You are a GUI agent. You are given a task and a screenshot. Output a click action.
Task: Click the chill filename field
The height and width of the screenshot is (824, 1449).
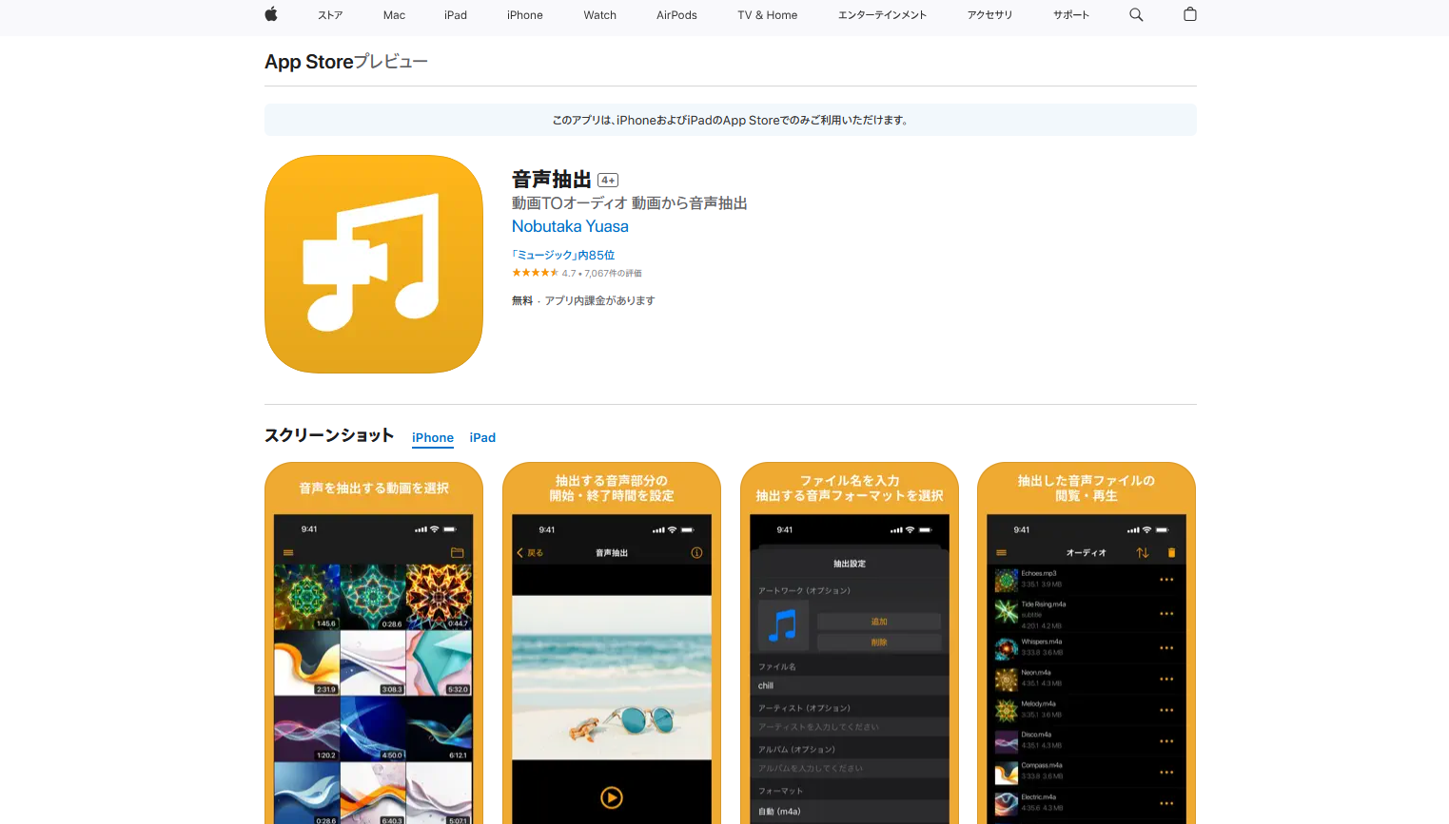click(850, 685)
